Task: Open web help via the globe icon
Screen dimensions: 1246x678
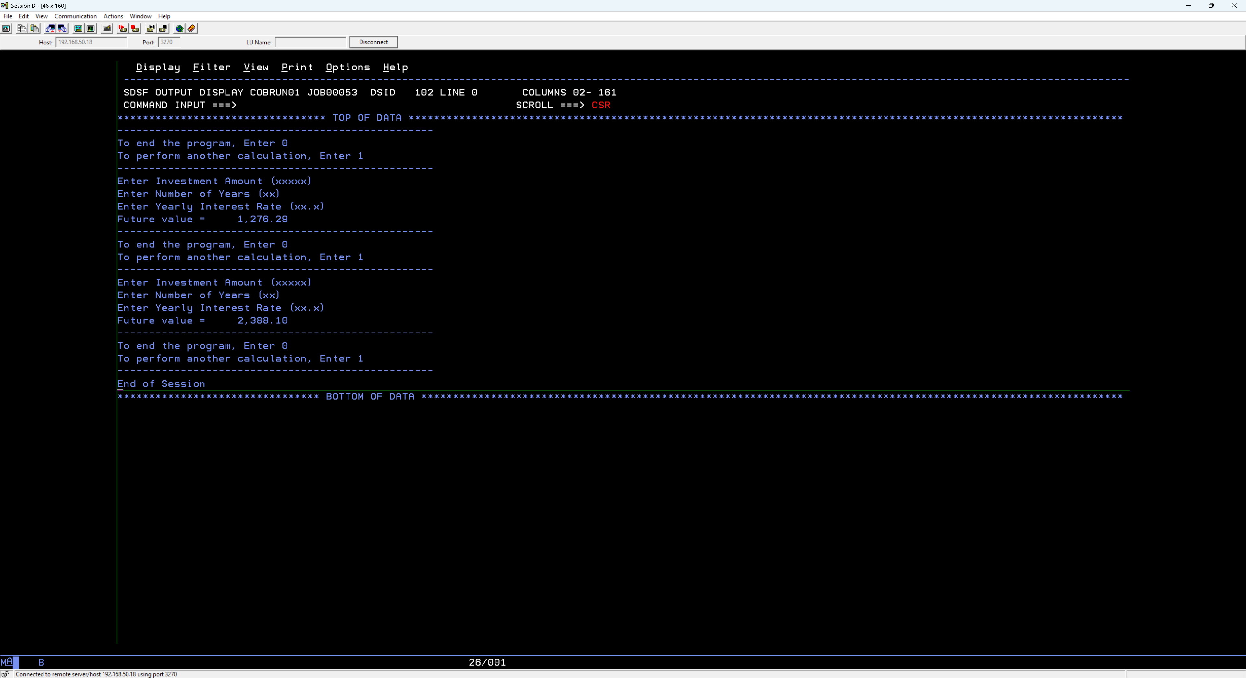Action: click(x=179, y=29)
